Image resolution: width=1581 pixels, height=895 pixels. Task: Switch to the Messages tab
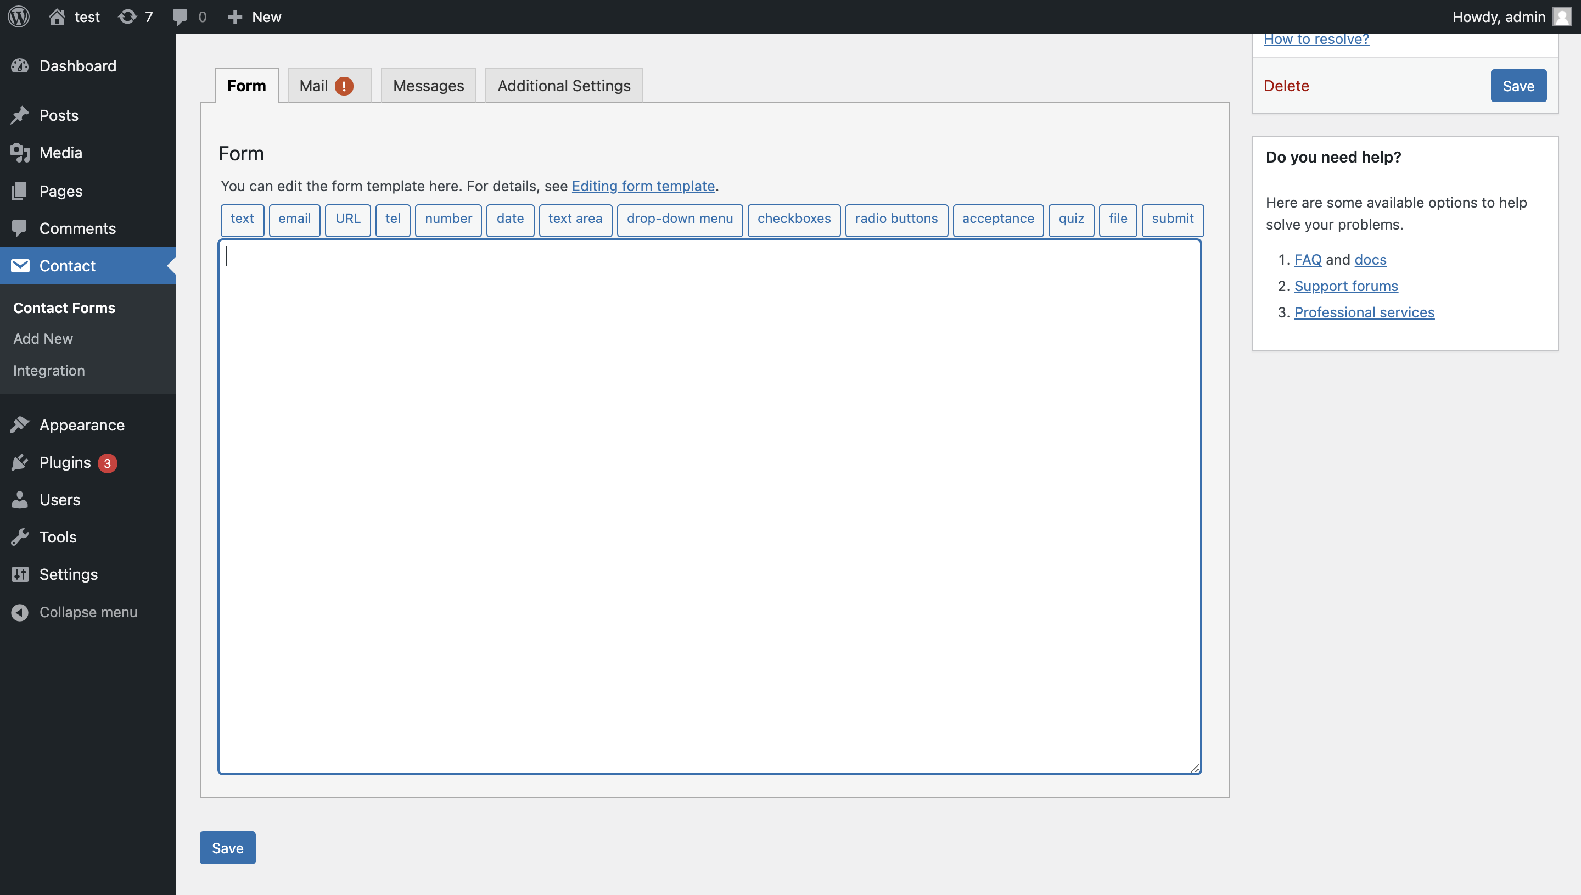(428, 86)
